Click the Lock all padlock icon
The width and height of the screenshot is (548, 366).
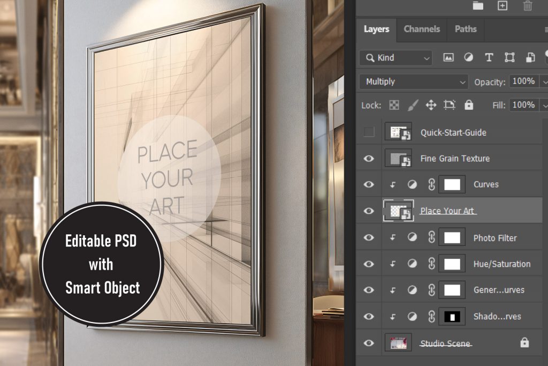469,105
